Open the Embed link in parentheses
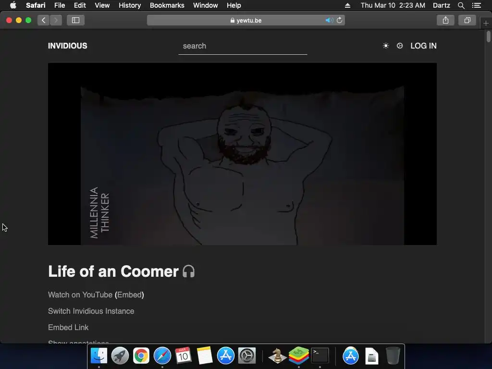The width and height of the screenshot is (492, 369). (129, 295)
